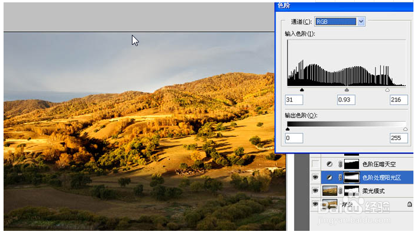Click the black input shadow slider under histogram

click(302, 90)
